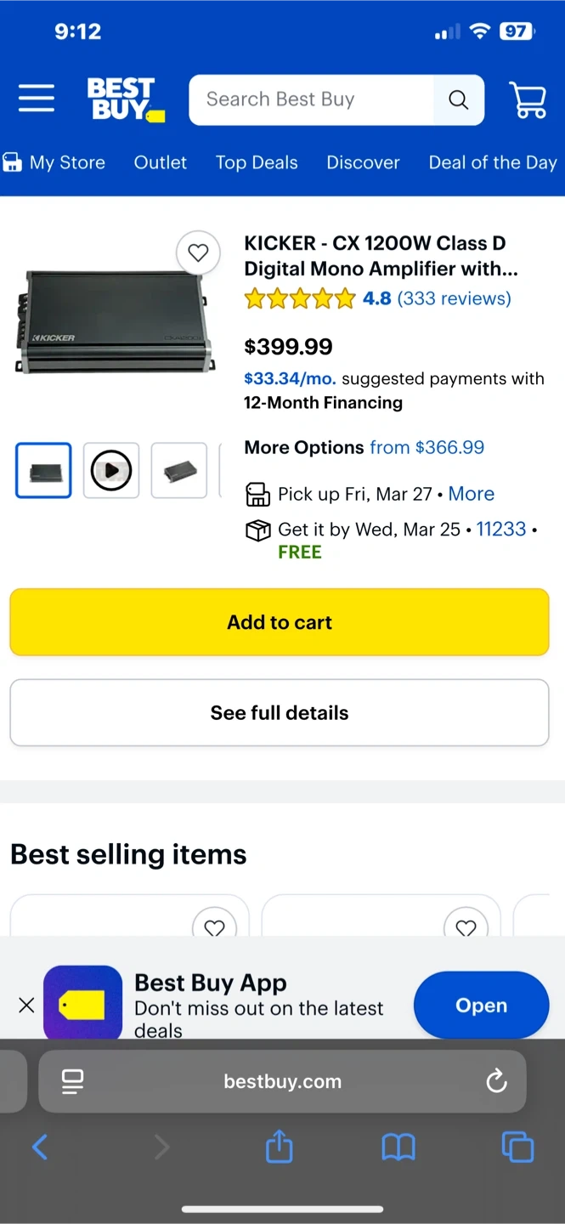Screen dimensions: 565x1224
Task: Show all open Safari tabs
Action: tap(517, 1147)
